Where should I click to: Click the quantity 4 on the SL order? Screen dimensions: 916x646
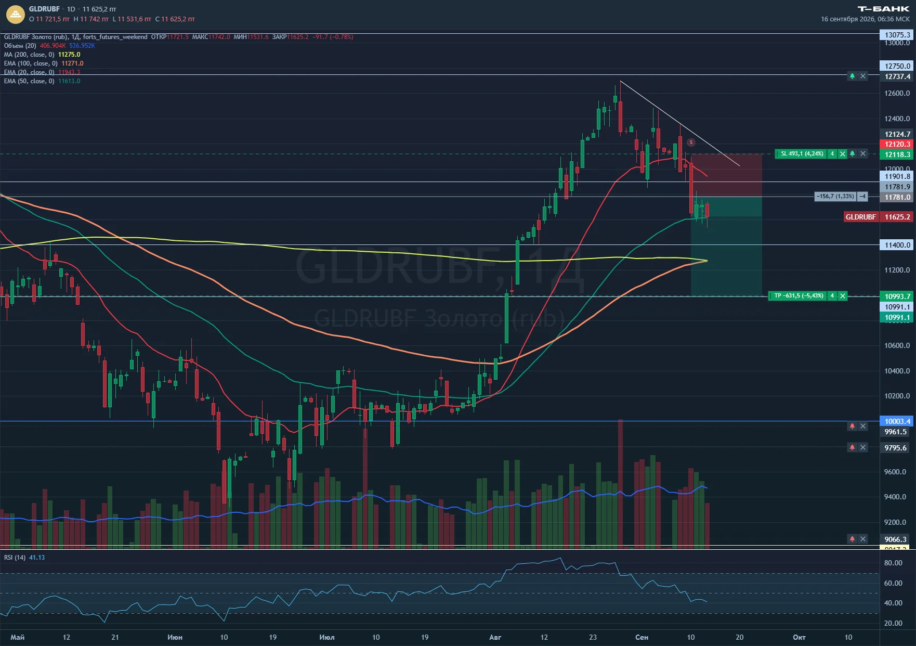tap(832, 154)
